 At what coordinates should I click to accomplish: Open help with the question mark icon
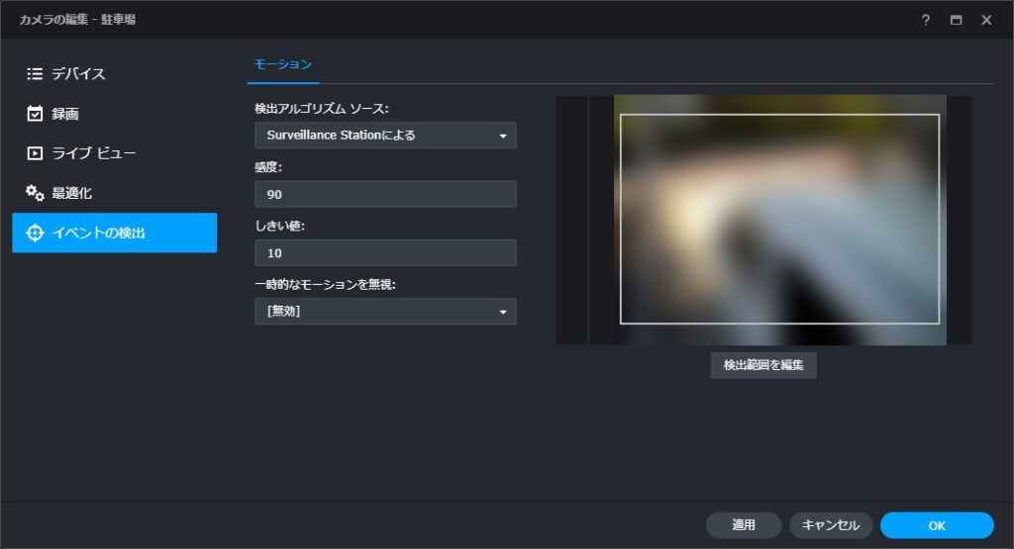tap(926, 20)
